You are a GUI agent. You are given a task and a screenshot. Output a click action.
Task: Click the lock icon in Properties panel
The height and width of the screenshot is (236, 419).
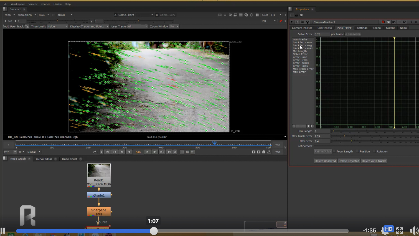click(x=296, y=15)
